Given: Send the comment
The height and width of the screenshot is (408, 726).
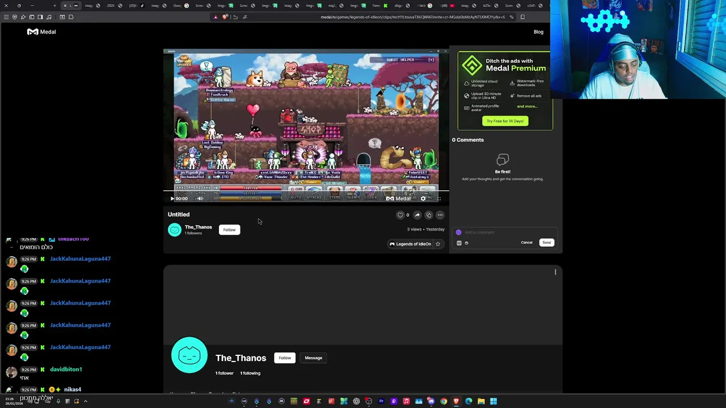Looking at the screenshot, I should coord(547,243).
